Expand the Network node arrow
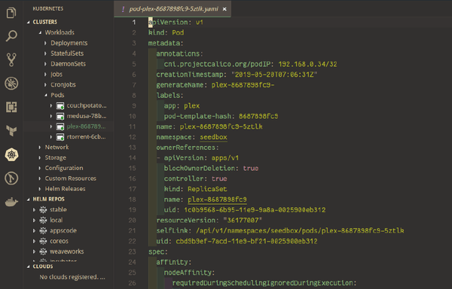Screen dimensions: 452x289 (39, 147)
